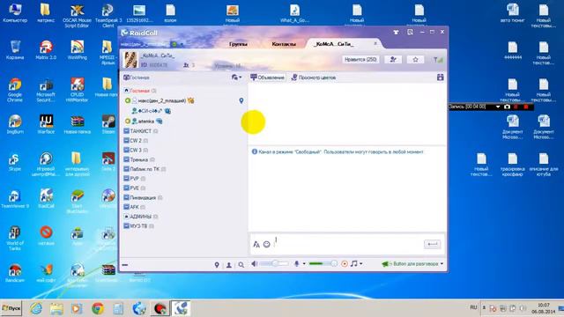Open the font formatting icon in chat input
The width and height of the screenshot is (564, 317).
[x=256, y=245]
